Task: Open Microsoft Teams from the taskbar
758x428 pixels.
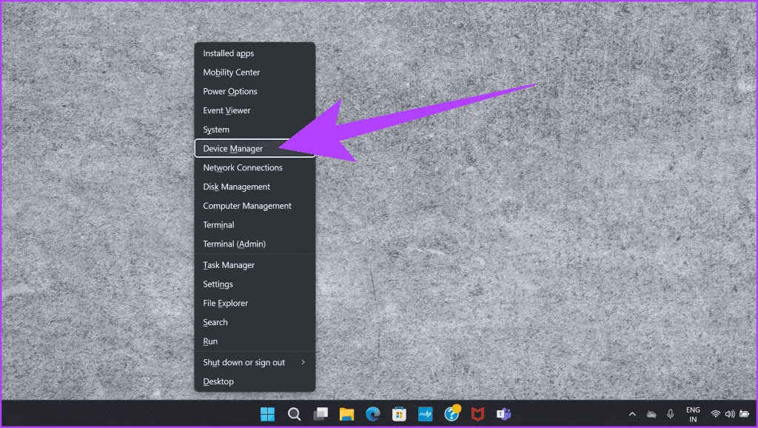Action: tap(504, 414)
